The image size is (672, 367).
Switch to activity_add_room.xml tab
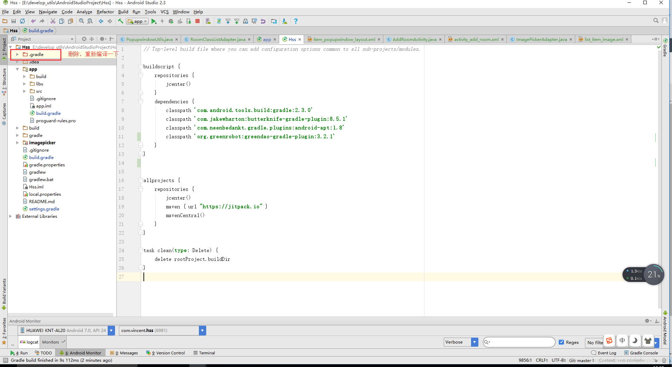[x=476, y=39]
